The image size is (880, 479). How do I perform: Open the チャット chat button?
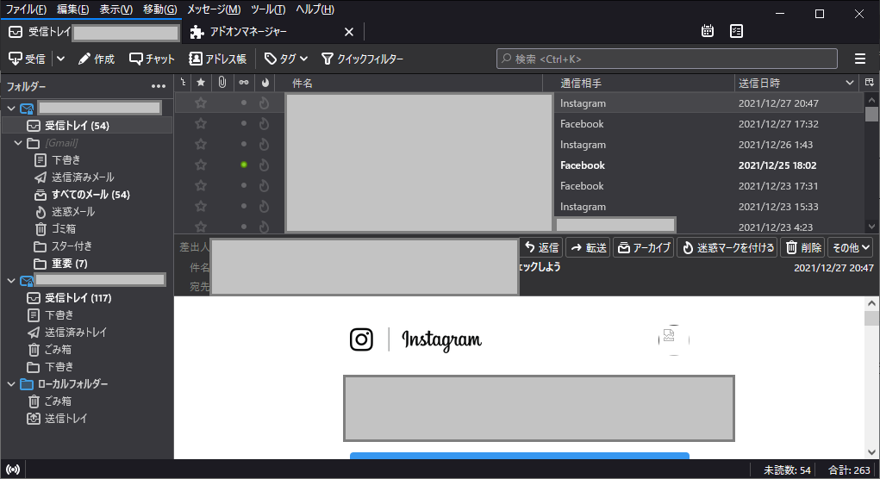(152, 59)
